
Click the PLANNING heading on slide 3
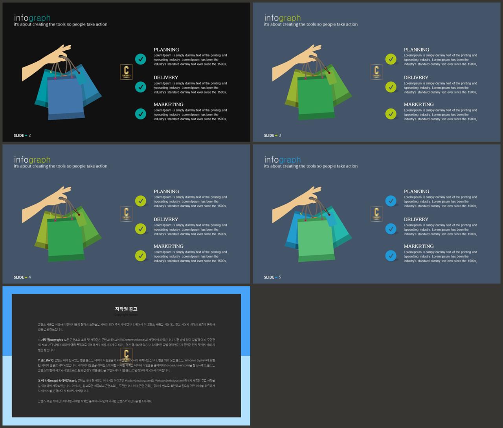[417, 50]
